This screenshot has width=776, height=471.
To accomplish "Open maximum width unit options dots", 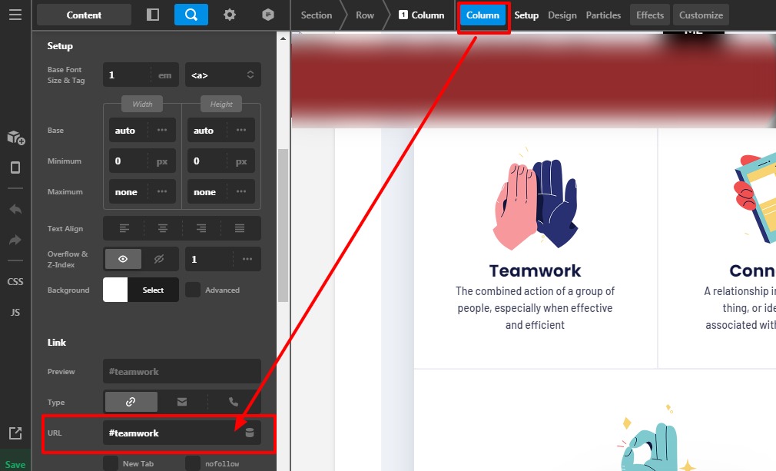I will coord(162,191).
